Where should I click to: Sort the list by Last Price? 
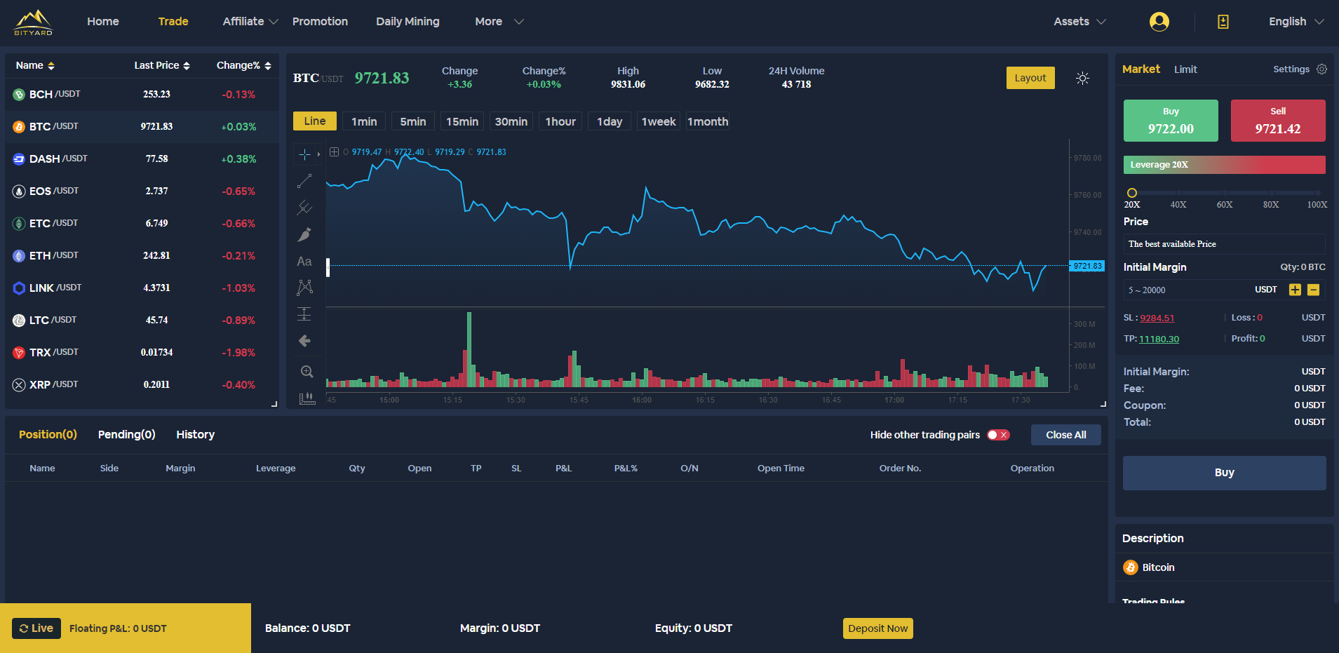(x=162, y=65)
